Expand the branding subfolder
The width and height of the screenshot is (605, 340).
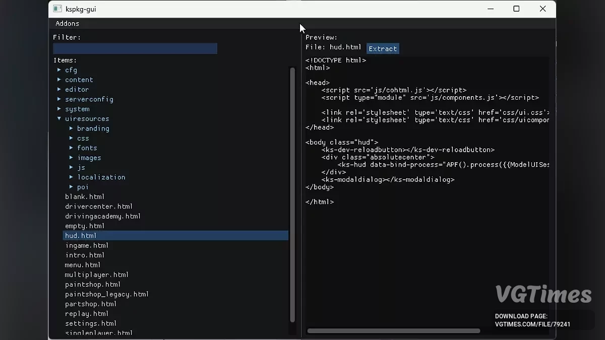(x=93, y=128)
